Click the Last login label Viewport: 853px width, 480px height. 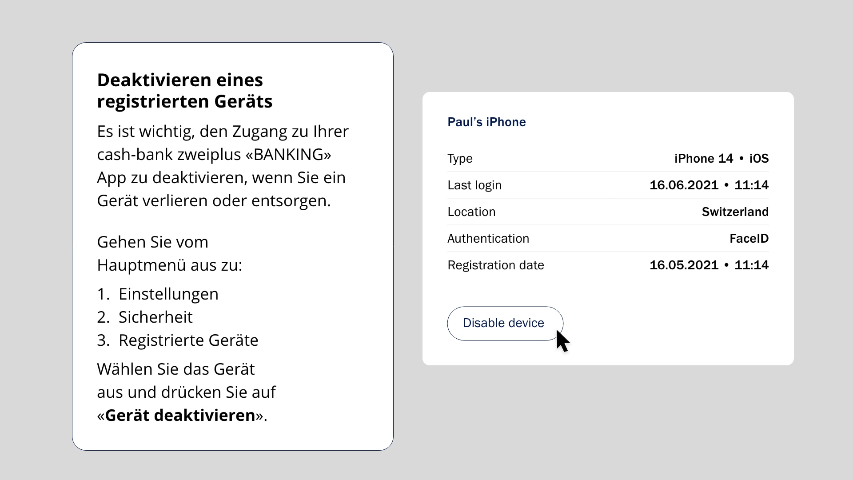pyautogui.click(x=474, y=185)
